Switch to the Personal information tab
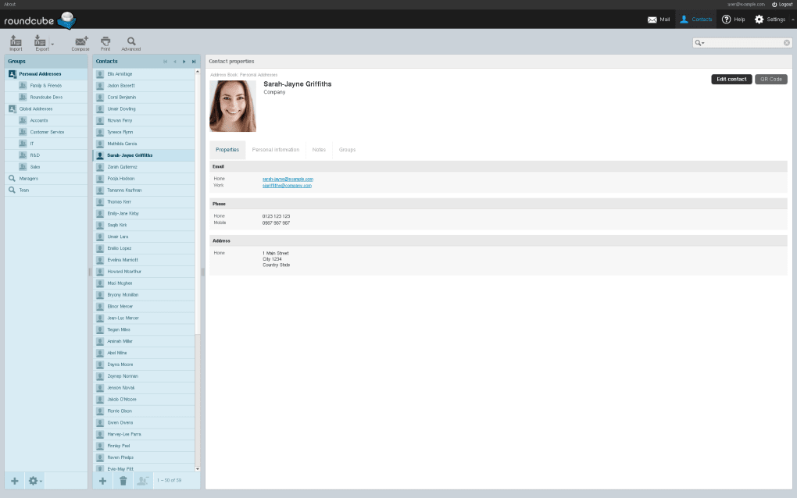Viewport: 797px width, 498px height. (275, 149)
